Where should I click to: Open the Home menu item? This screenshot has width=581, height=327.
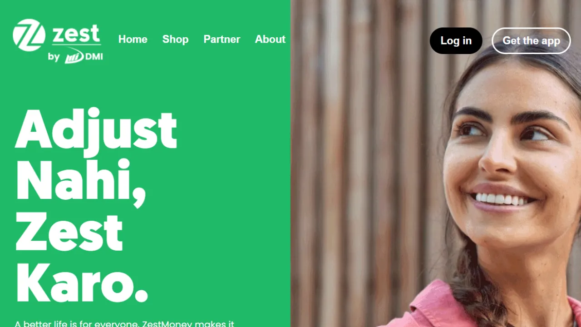(x=133, y=40)
